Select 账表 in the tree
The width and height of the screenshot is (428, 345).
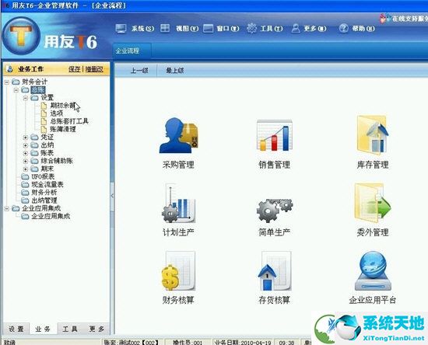(x=47, y=153)
